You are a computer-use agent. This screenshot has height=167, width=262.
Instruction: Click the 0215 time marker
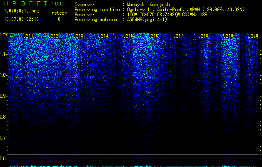point(128,36)
